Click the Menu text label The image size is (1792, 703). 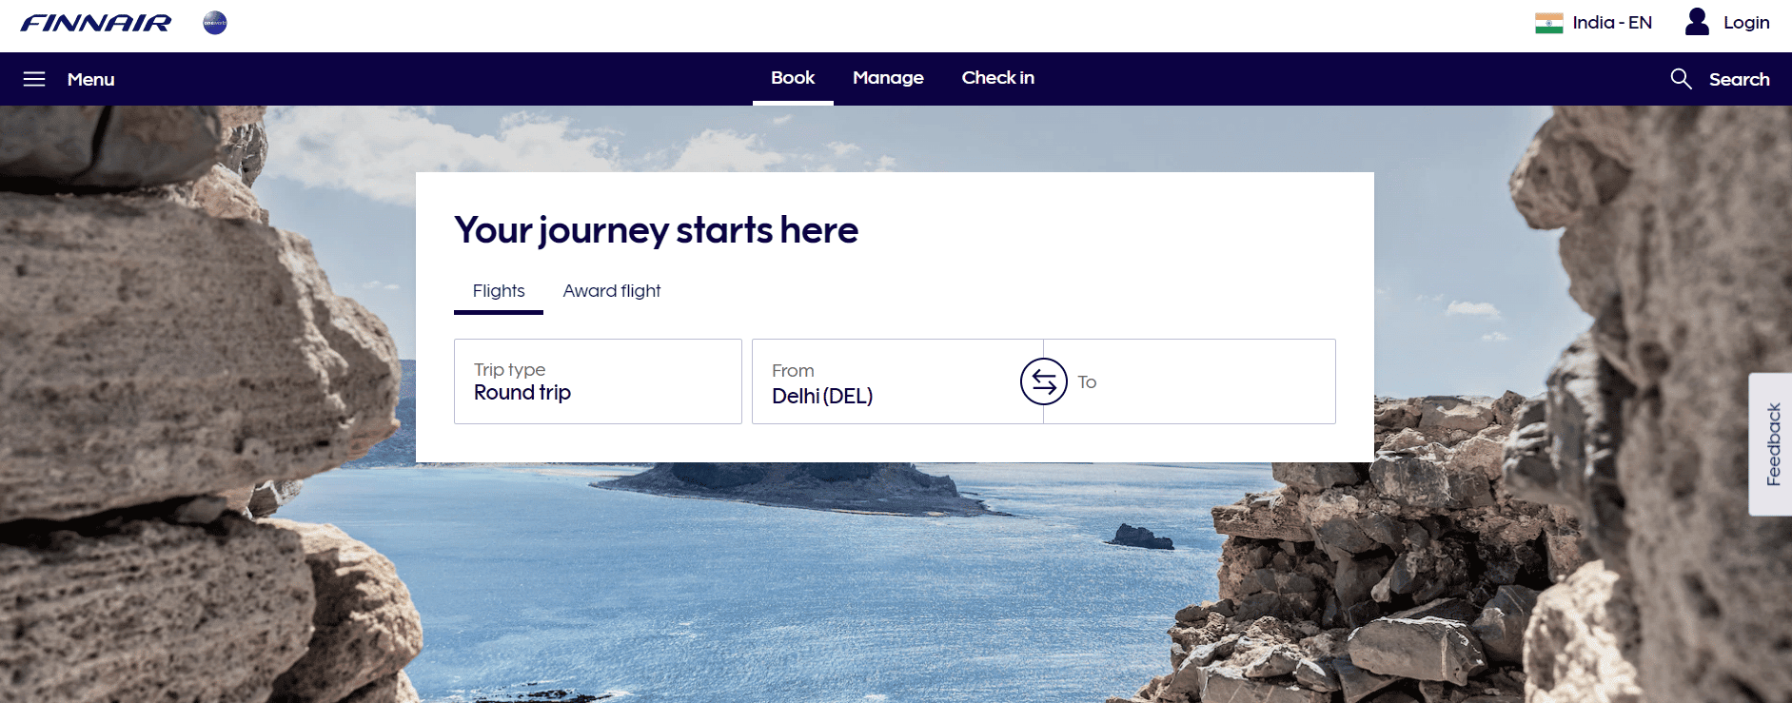click(x=90, y=80)
